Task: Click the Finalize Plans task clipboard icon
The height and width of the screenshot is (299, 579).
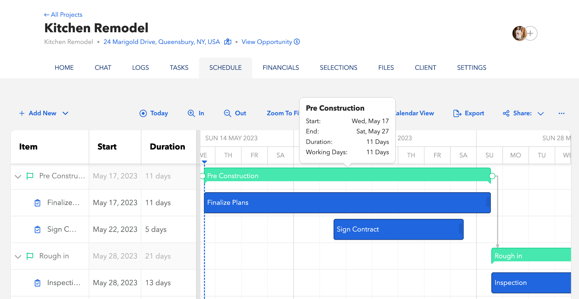Action: [x=37, y=203]
